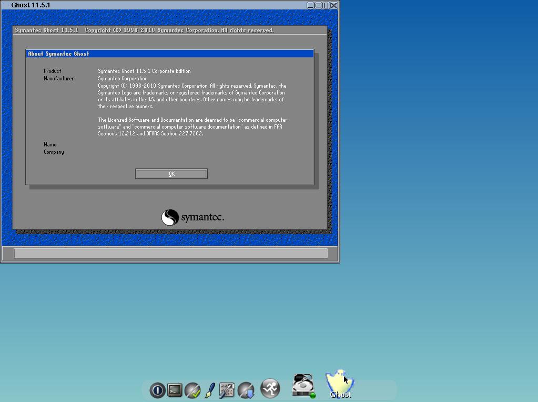538x402 pixels.
Task: Open the screwdriver settings panel dock icon
Action: pos(227,390)
